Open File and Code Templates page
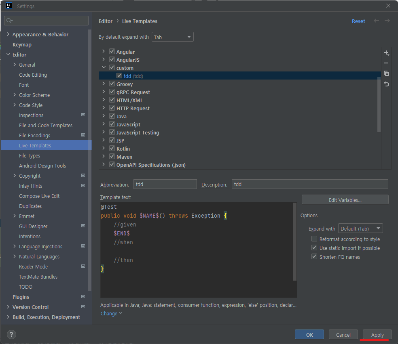 click(x=46, y=126)
